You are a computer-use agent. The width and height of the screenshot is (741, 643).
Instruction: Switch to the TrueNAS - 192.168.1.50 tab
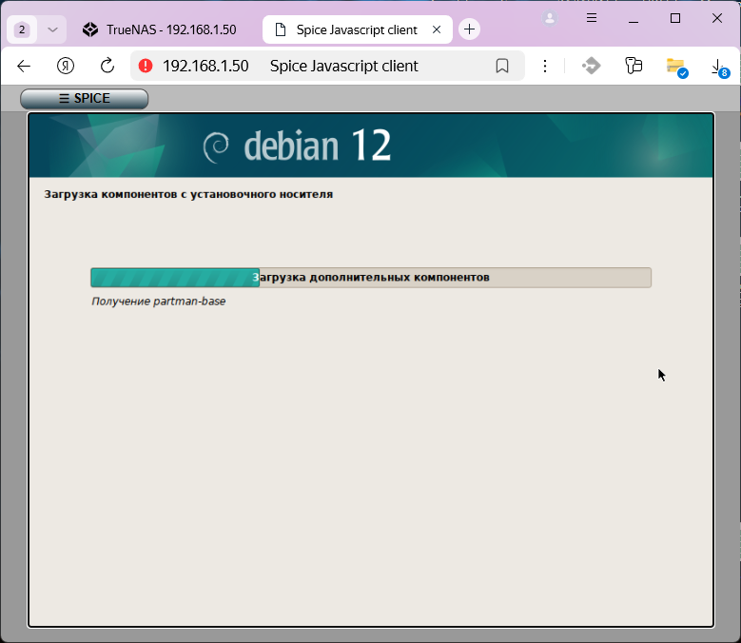click(159, 29)
